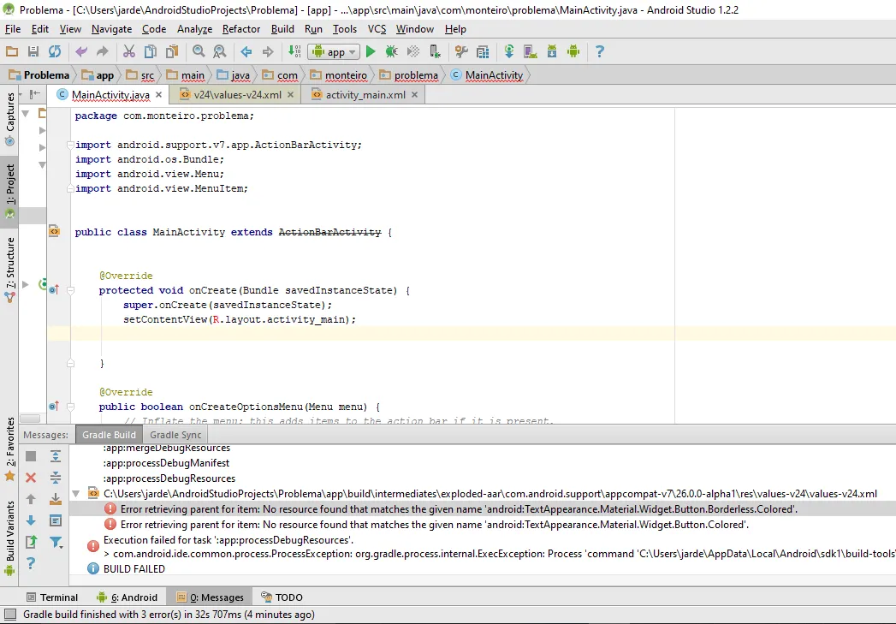This screenshot has height=624, width=896.
Task: Click the Cut scissors icon
Action: coord(128,52)
